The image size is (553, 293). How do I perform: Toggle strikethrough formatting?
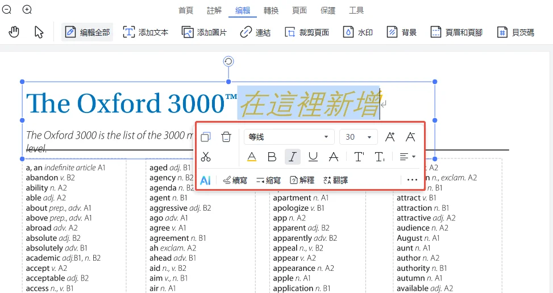click(x=333, y=157)
